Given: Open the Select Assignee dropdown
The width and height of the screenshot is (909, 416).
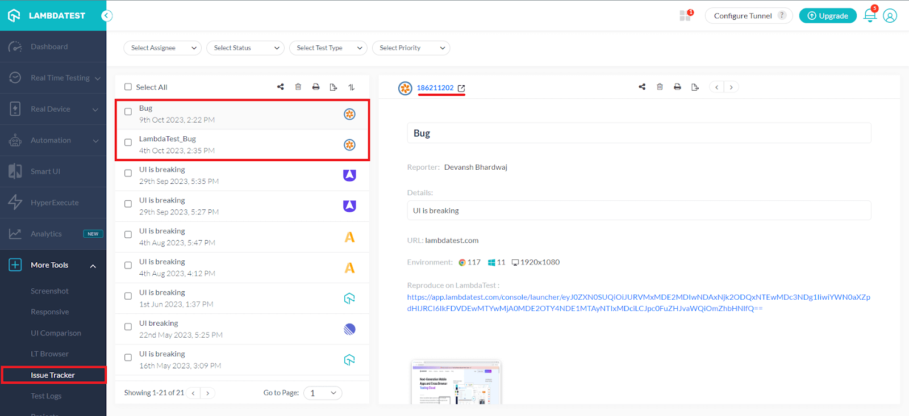Looking at the screenshot, I should pos(162,48).
